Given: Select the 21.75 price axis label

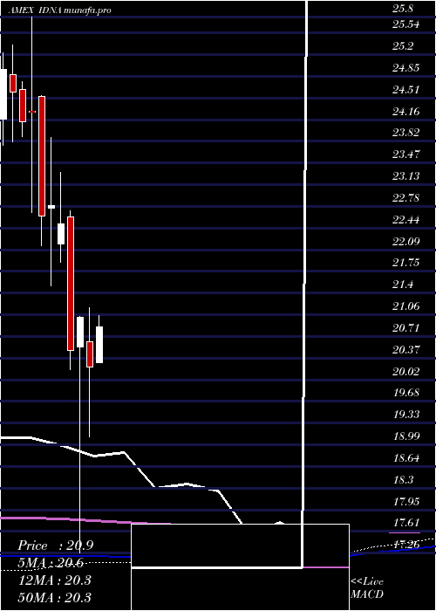Looking at the screenshot, I should (406, 263).
